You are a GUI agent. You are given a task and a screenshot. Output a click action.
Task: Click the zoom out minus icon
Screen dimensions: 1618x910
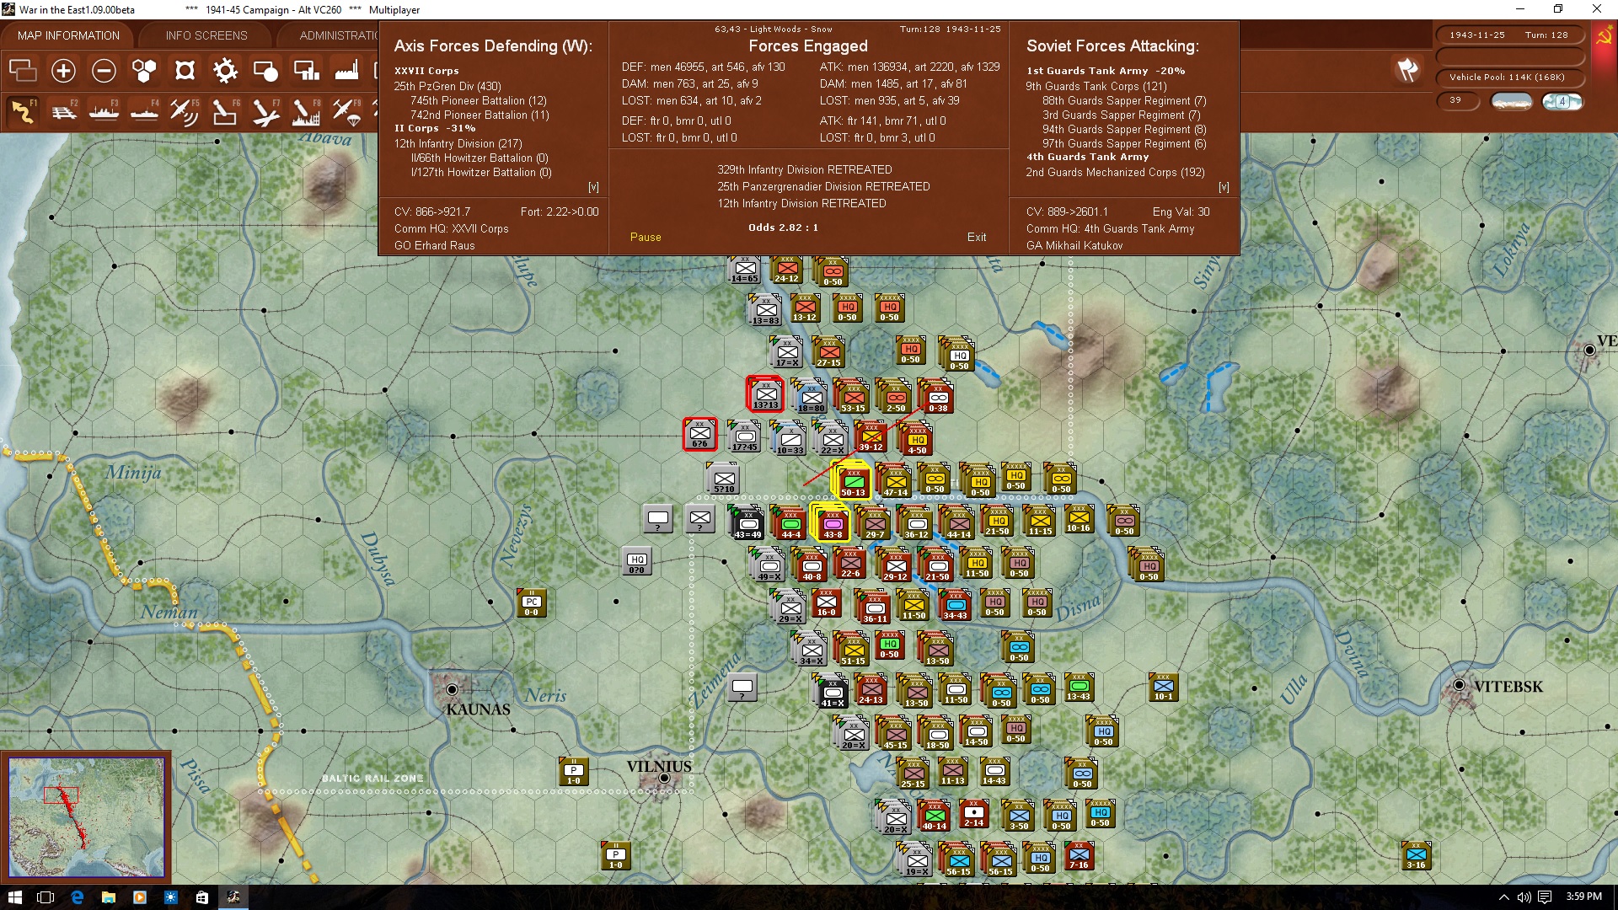click(x=104, y=71)
